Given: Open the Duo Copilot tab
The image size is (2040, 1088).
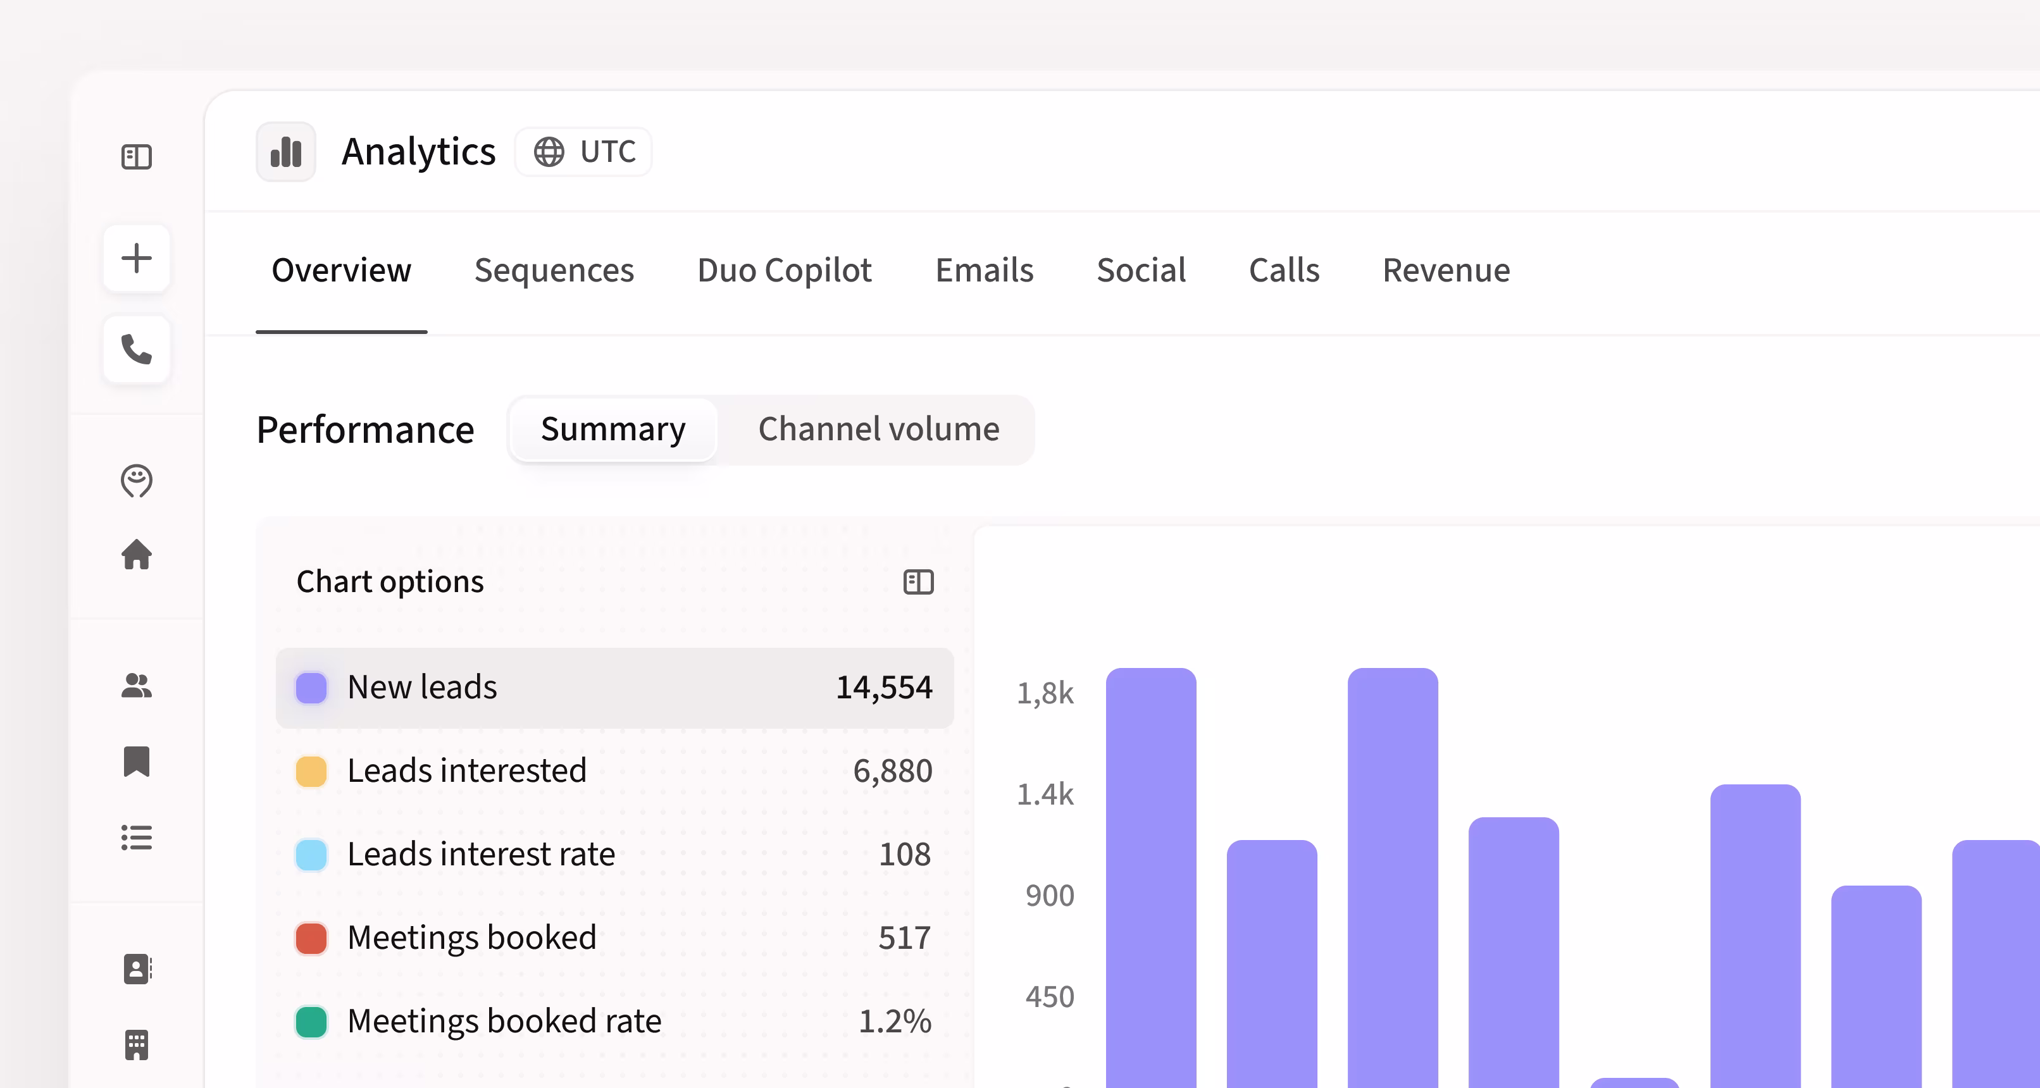Looking at the screenshot, I should tap(784, 270).
